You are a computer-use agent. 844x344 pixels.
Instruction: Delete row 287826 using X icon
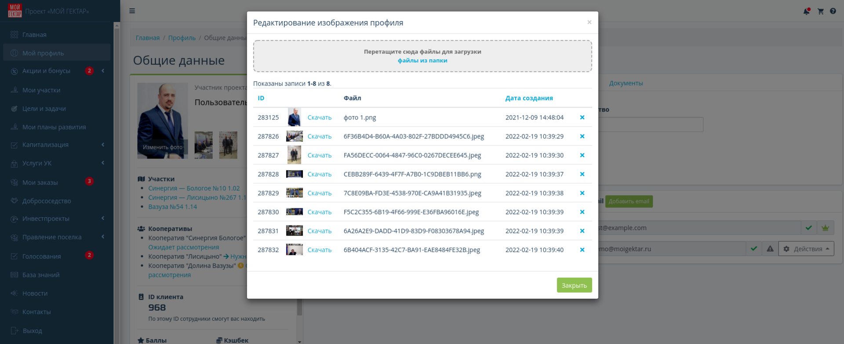pyautogui.click(x=582, y=136)
